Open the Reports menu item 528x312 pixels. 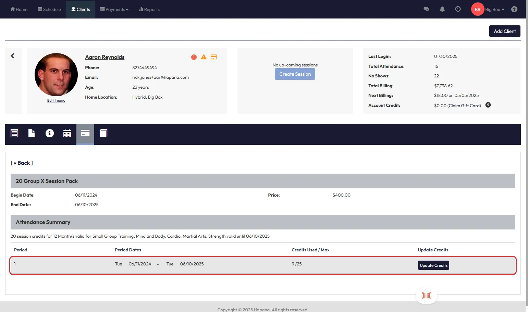tap(149, 10)
